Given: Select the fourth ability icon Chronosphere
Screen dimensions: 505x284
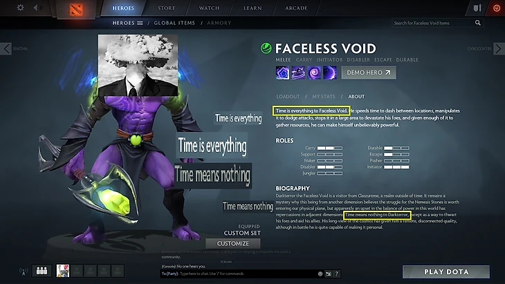Looking at the screenshot, I should [x=330, y=73].
